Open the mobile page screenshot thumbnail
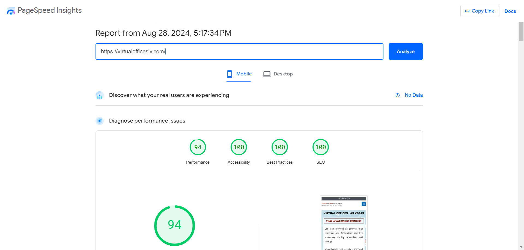The height and width of the screenshot is (250, 524). [344, 223]
